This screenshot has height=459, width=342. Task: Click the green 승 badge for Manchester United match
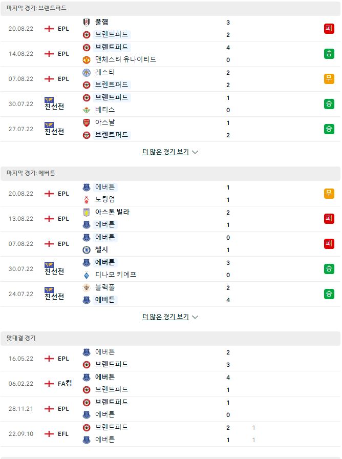[x=329, y=54]
